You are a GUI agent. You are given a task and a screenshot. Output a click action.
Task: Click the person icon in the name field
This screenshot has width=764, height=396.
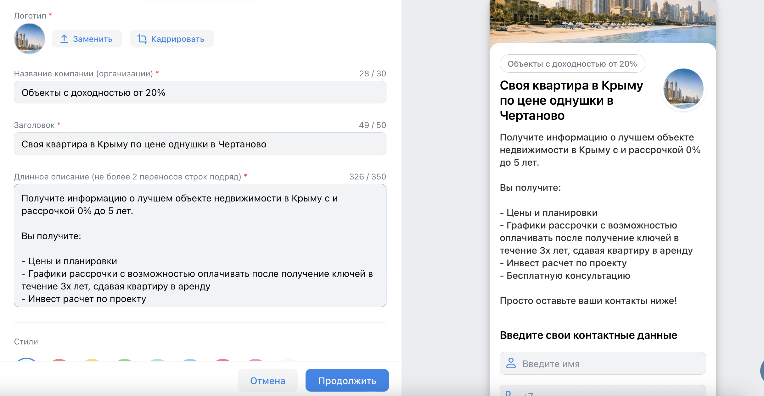pyautogui.click(x=511, y=363)
